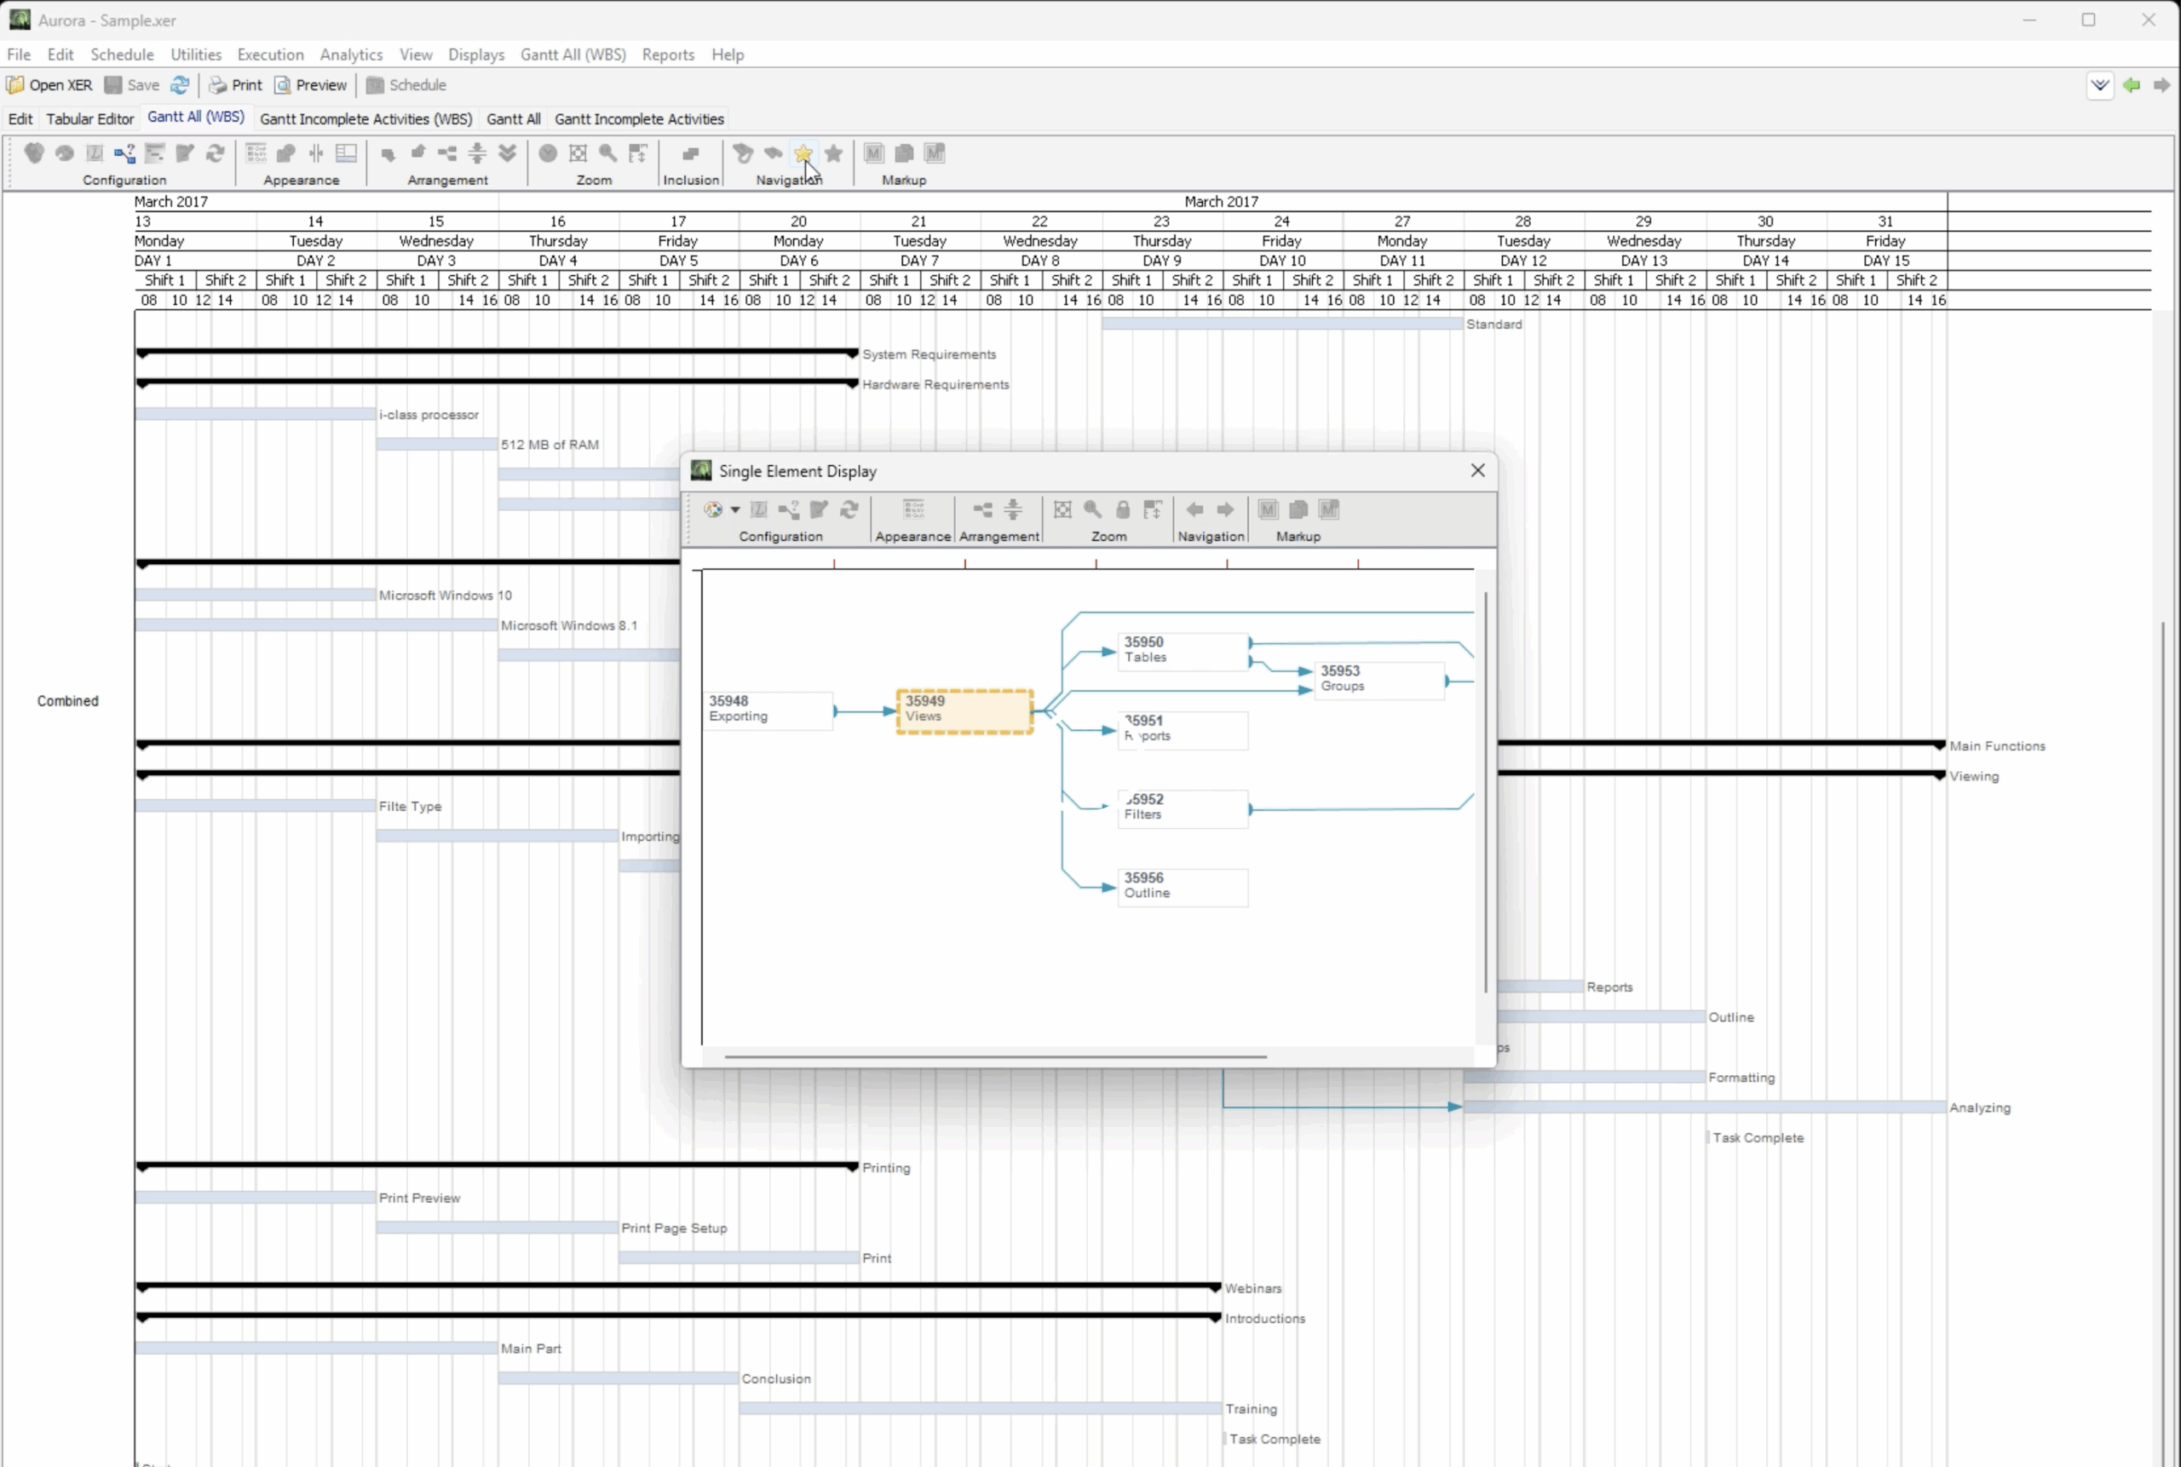Open the Analytics menu
2181x1467 pixels.
tap(351, 55)
